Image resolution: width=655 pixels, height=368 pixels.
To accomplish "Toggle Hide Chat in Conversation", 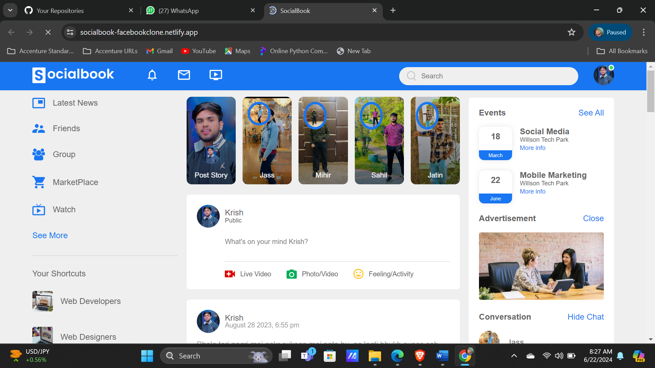I will pos(585,317).
